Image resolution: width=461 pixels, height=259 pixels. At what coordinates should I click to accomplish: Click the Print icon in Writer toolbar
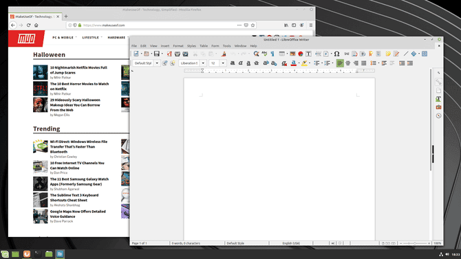click(178, 54)
